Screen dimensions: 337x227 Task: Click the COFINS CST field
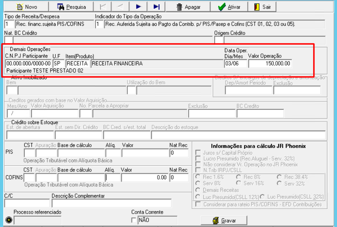(x=29, y=178)
